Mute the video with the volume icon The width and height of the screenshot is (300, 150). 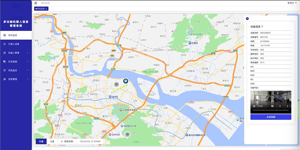(272, 106)
